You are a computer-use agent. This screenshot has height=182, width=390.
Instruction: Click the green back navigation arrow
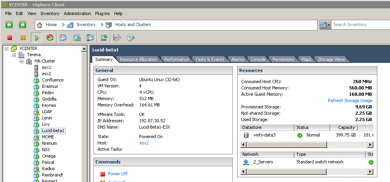[9, 25]
